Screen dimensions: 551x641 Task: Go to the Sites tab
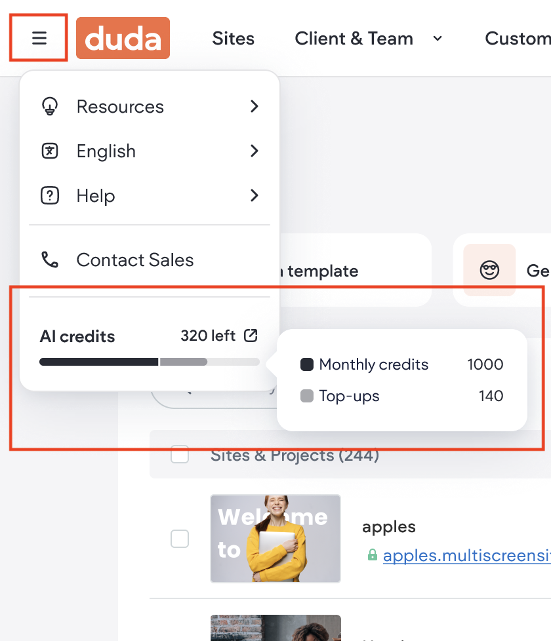point(233,39)
